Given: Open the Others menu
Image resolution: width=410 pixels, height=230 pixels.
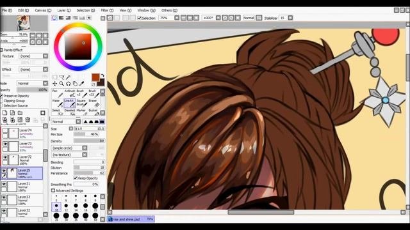Looking at the screenshot, I should [169, 10].
